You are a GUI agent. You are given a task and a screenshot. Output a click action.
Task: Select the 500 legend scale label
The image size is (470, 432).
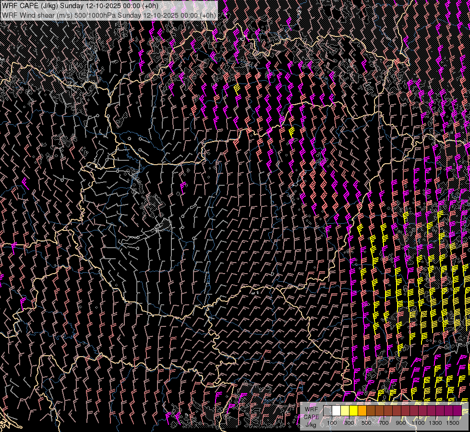point(366,423)
